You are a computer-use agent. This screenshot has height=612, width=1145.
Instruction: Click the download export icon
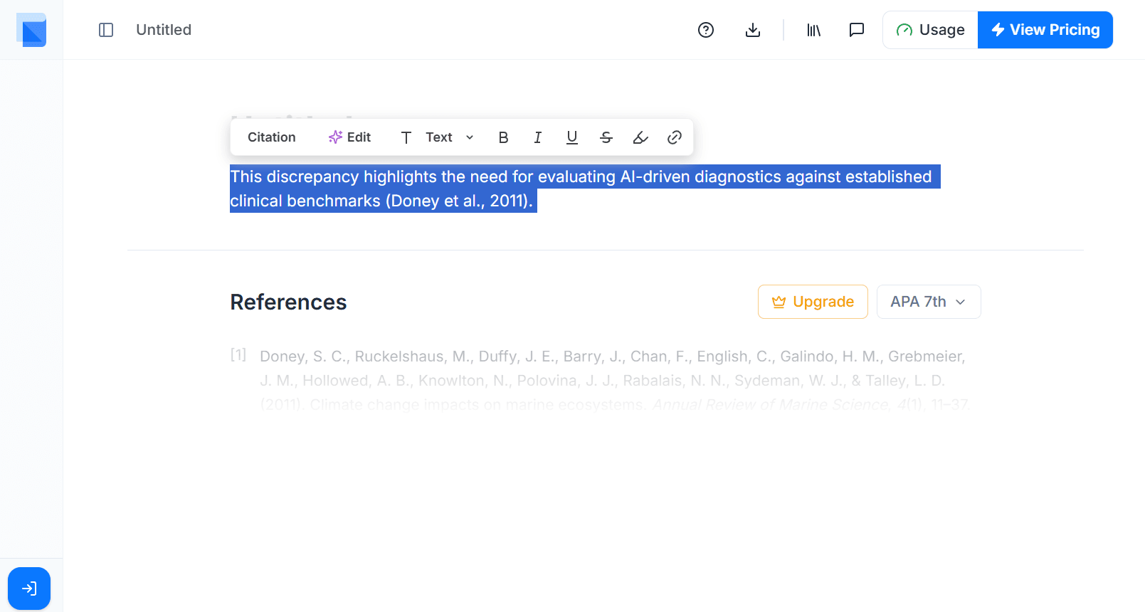pos(752,30)
